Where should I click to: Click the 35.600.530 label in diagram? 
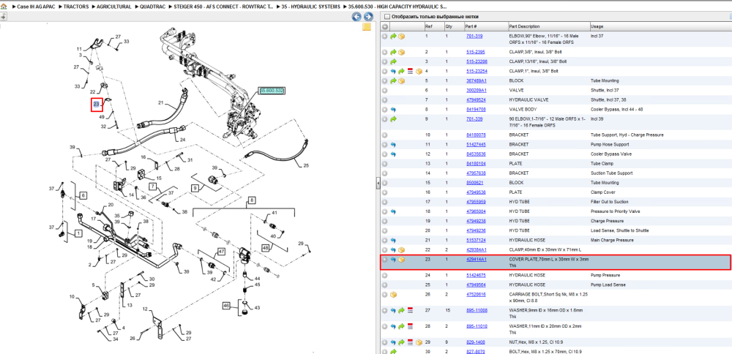(x=272, y=90)
